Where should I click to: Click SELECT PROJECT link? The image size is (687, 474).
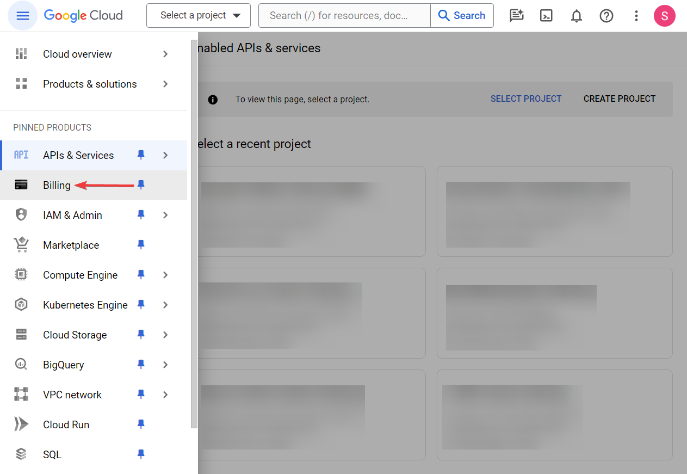point(526,99)
